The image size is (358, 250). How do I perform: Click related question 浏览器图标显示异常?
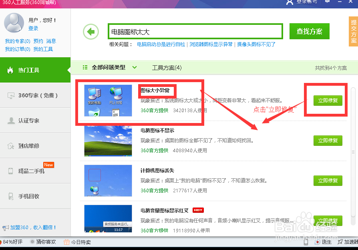211,44
